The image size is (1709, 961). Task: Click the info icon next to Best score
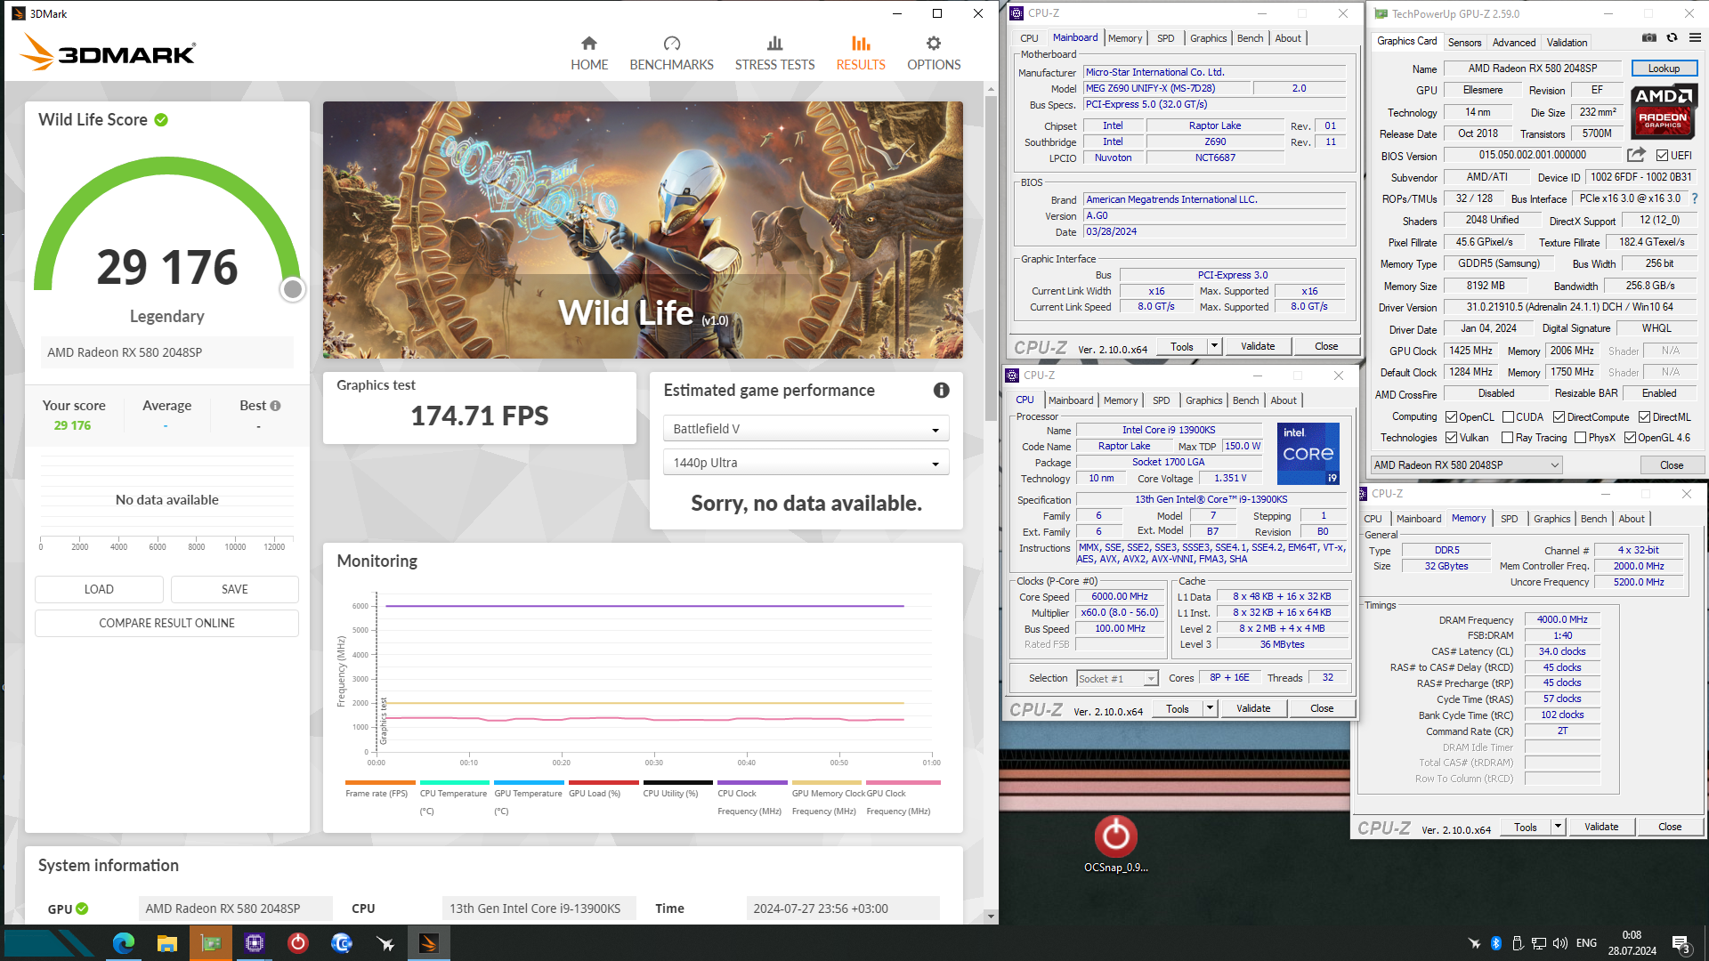276,406
